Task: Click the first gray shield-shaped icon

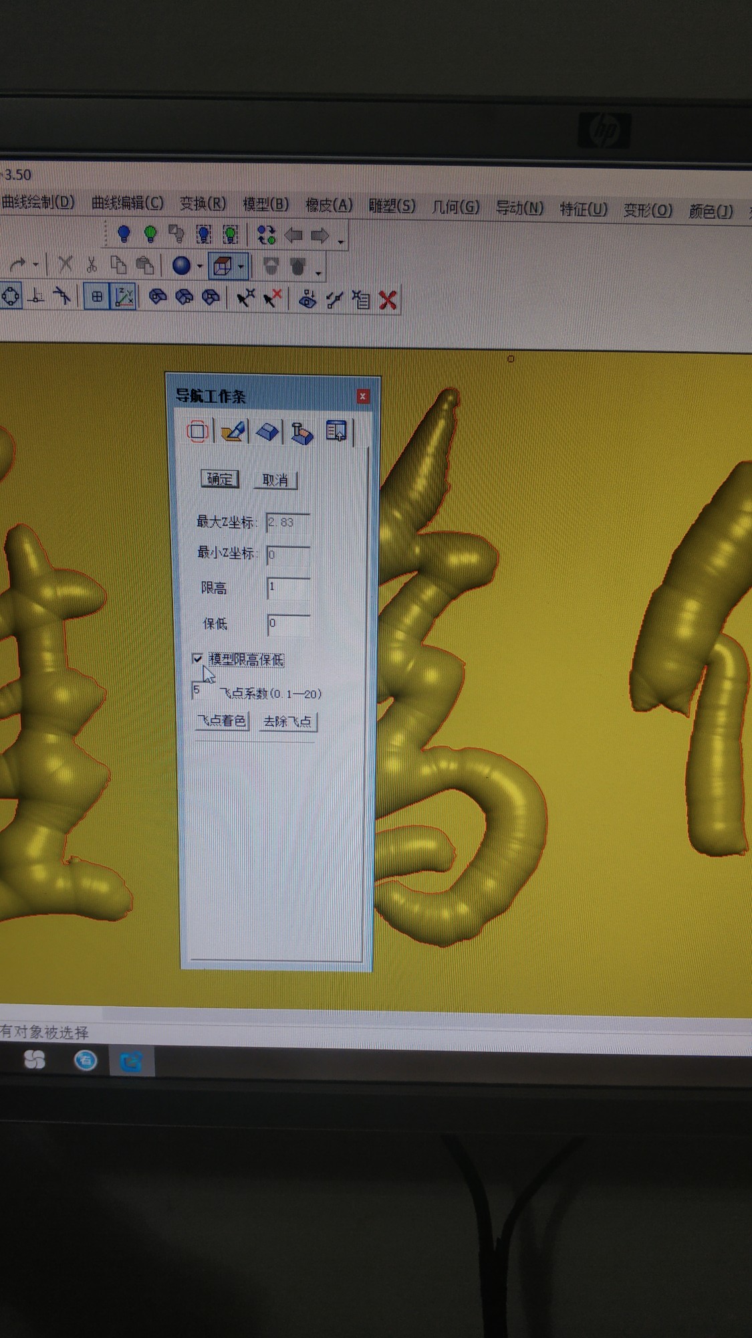Action: [x=271, y=267]
